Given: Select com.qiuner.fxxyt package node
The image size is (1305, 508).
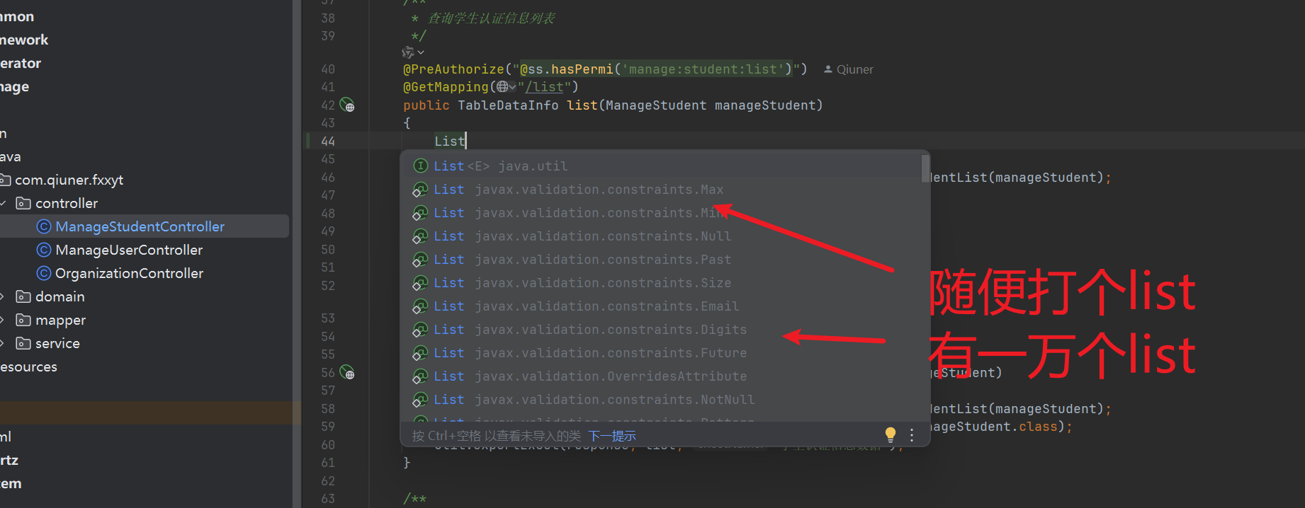Looking at the screenshot, I should point(69,180).
